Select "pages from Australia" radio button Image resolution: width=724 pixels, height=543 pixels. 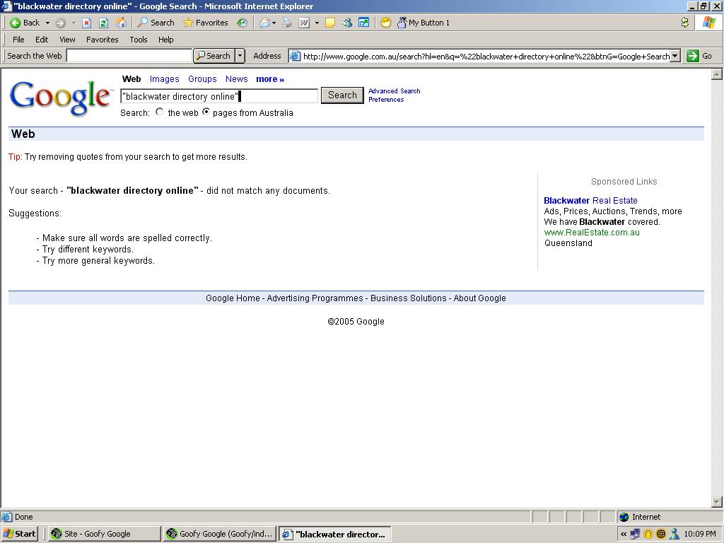[206, 112]
